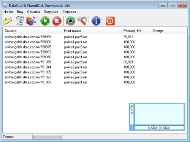
Task: Select link arkhangelsk.data.cod.ru/790956
Action: tap(28, 57)
